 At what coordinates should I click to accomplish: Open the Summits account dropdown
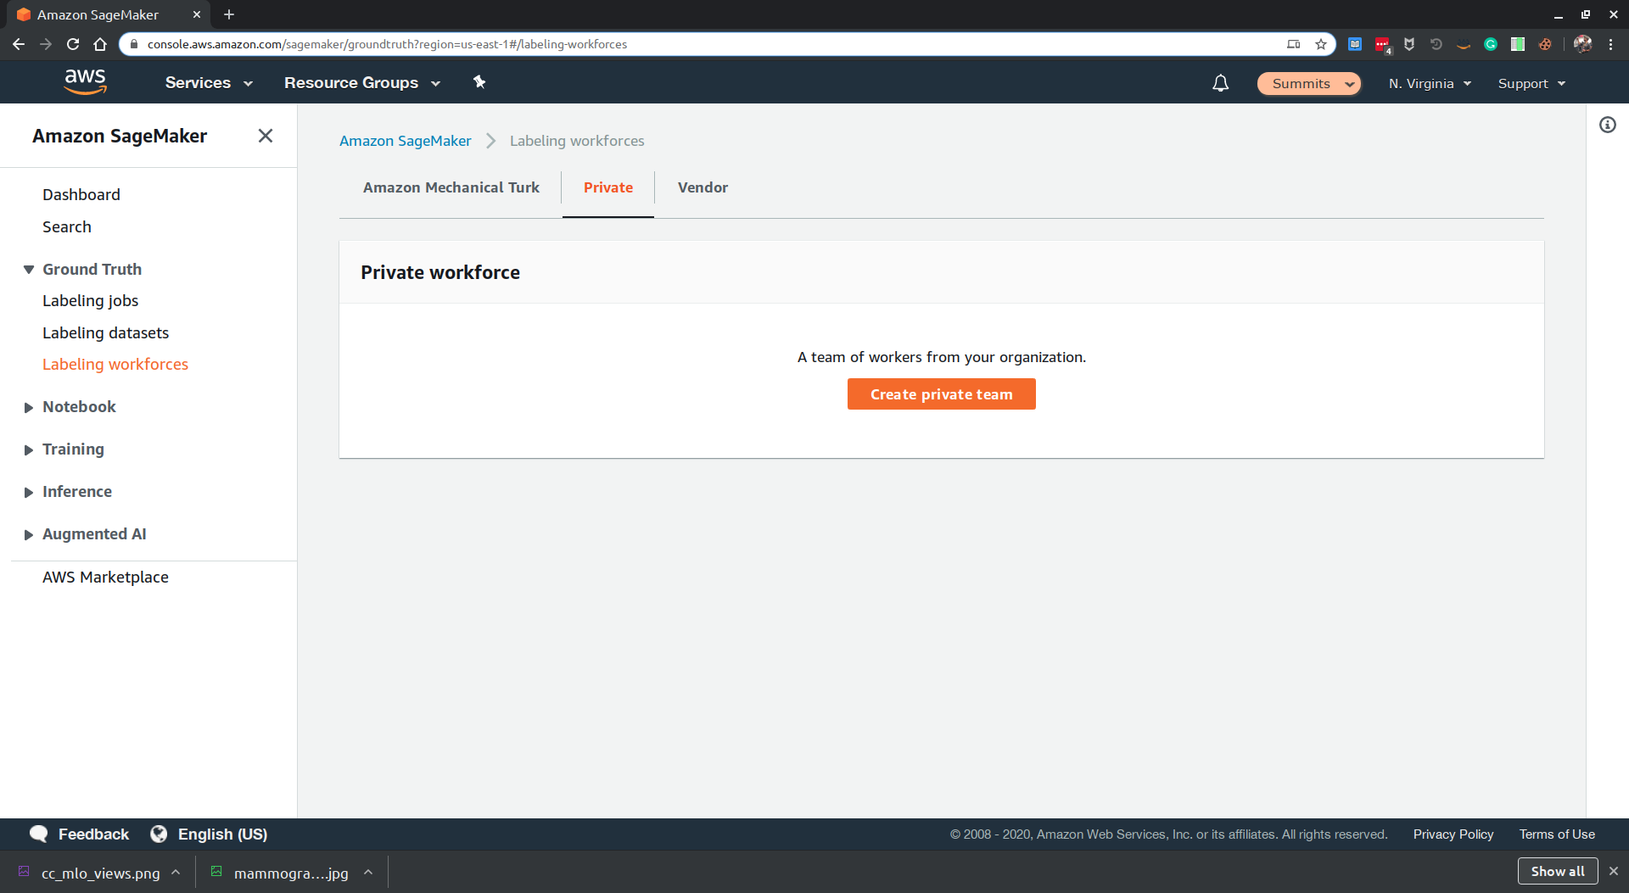(x=1308, y=83)
